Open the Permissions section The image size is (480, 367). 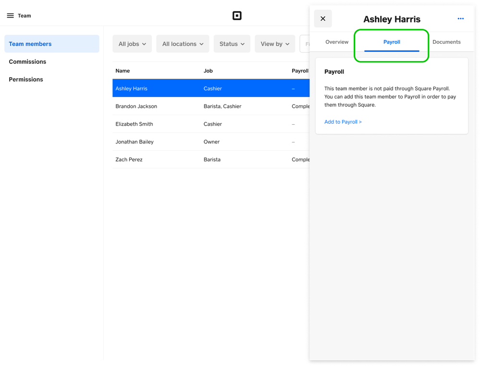point(26,79)
